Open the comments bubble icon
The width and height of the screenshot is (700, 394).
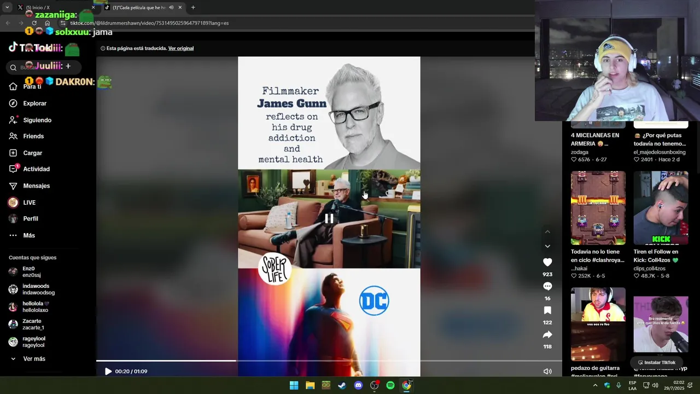pos(547,286)
